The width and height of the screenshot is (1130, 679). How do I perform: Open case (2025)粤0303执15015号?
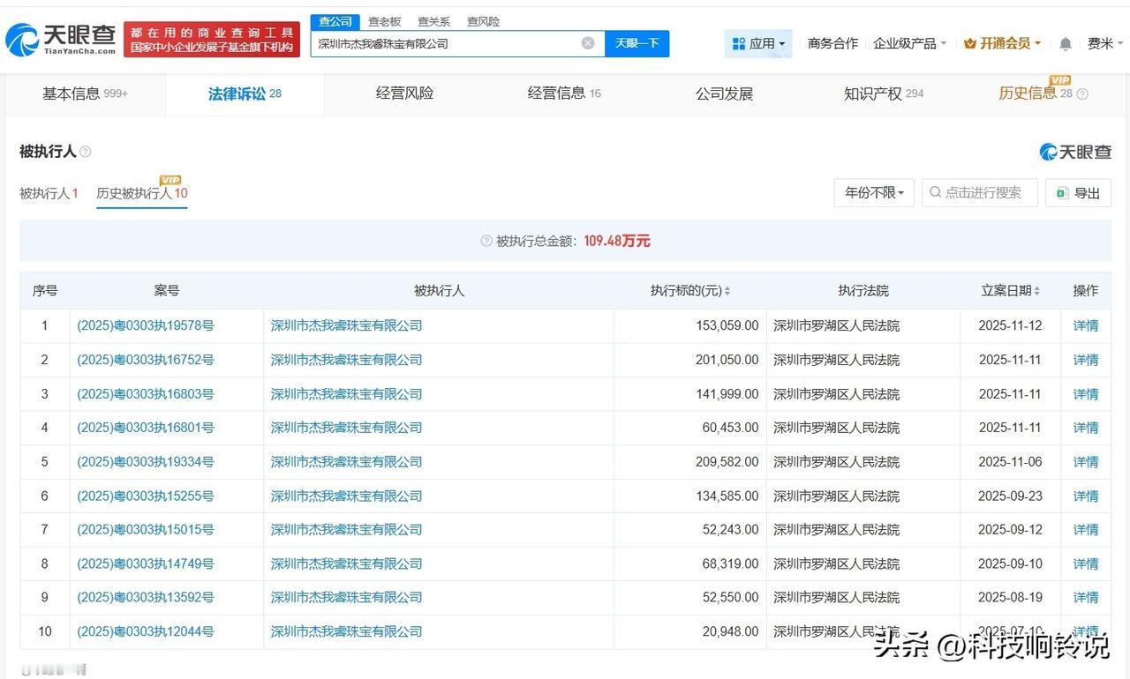(146, 530)
